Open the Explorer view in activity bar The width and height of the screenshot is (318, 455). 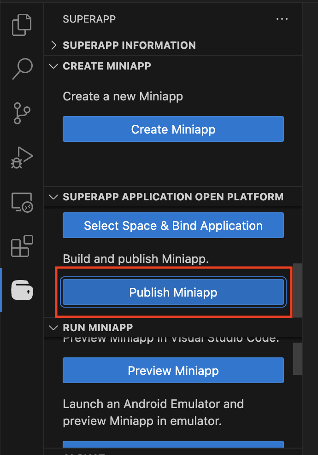tap(22, 25)
